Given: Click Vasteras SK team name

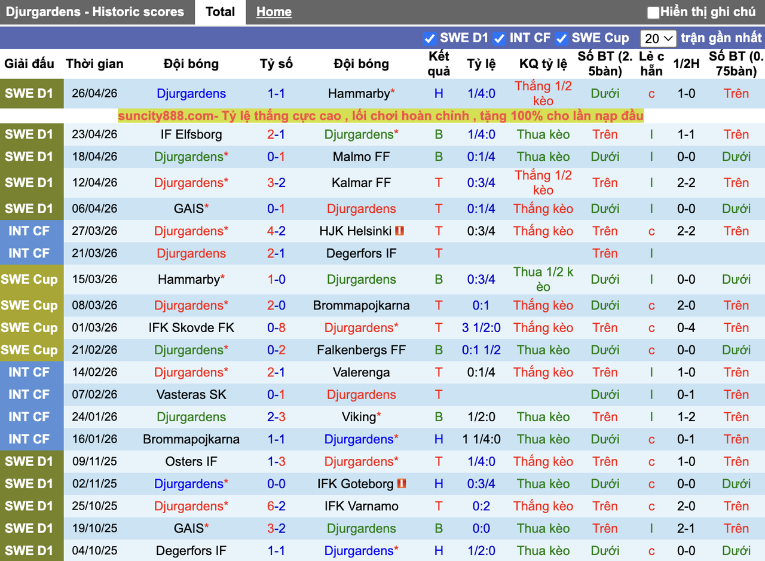Looking at the screenshot, I should (x=191, y=395).
